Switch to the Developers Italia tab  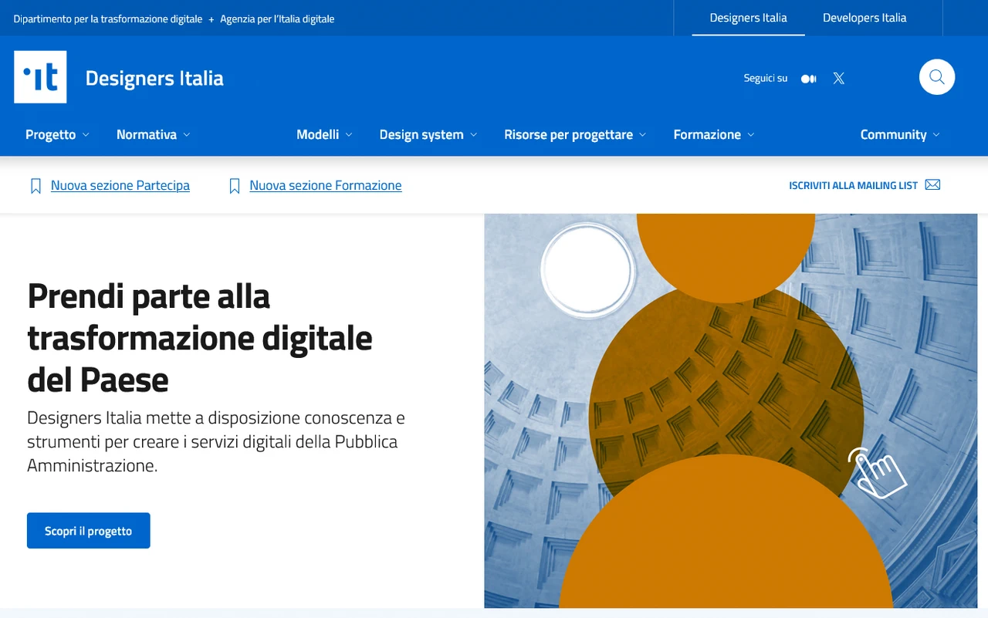pos(864,18)
